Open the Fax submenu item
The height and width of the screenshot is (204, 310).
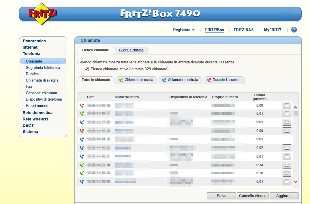click(29, 86)
